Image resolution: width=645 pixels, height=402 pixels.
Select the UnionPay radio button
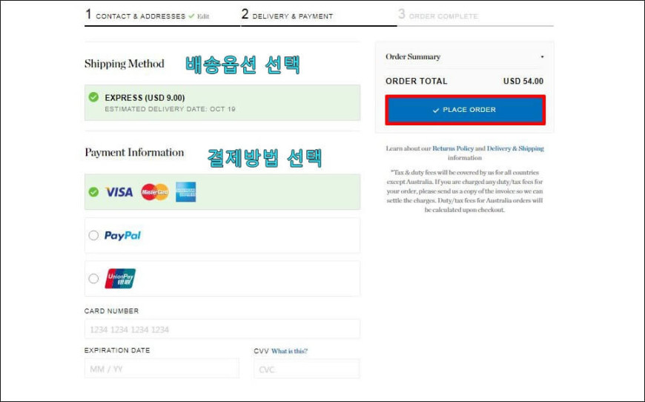[x=94, y=279]
